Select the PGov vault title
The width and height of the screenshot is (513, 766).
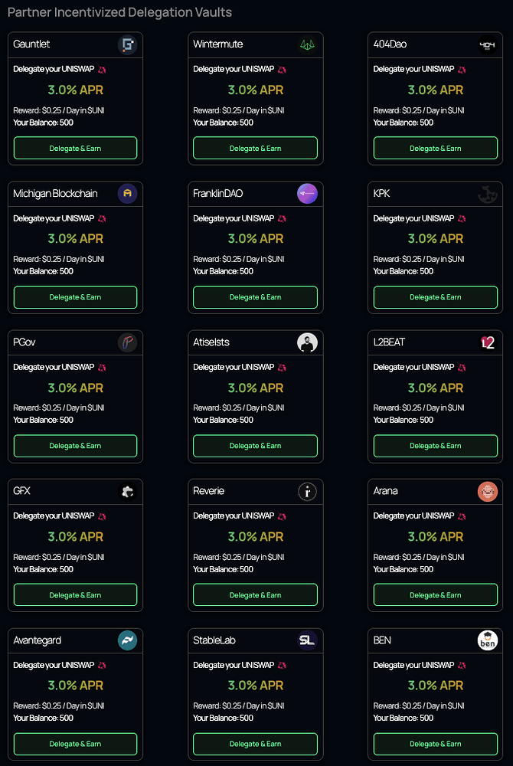(25, 342)
